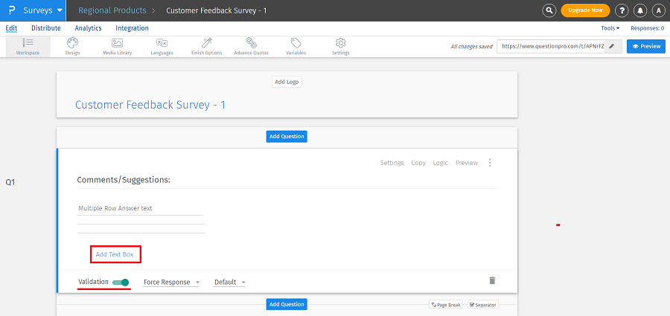Delete question using trash icon
Viewport: 670px width, 316px height.
pos(491,280)
